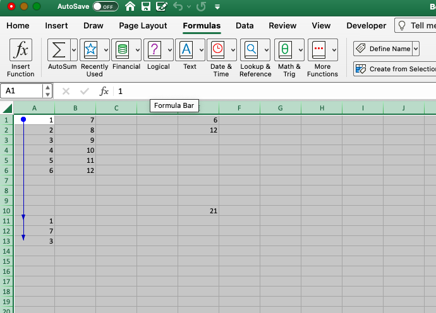Expand the Logical dropdown arrow
Viewport: 436px width, 313px height.
169,50
